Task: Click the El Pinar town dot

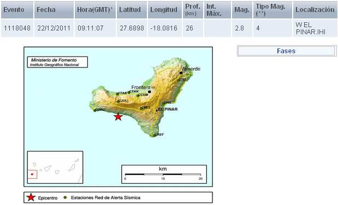Action: (157, 110)
